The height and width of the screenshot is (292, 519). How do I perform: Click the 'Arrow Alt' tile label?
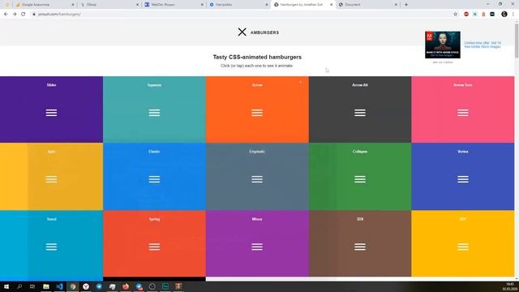point(360,85)
